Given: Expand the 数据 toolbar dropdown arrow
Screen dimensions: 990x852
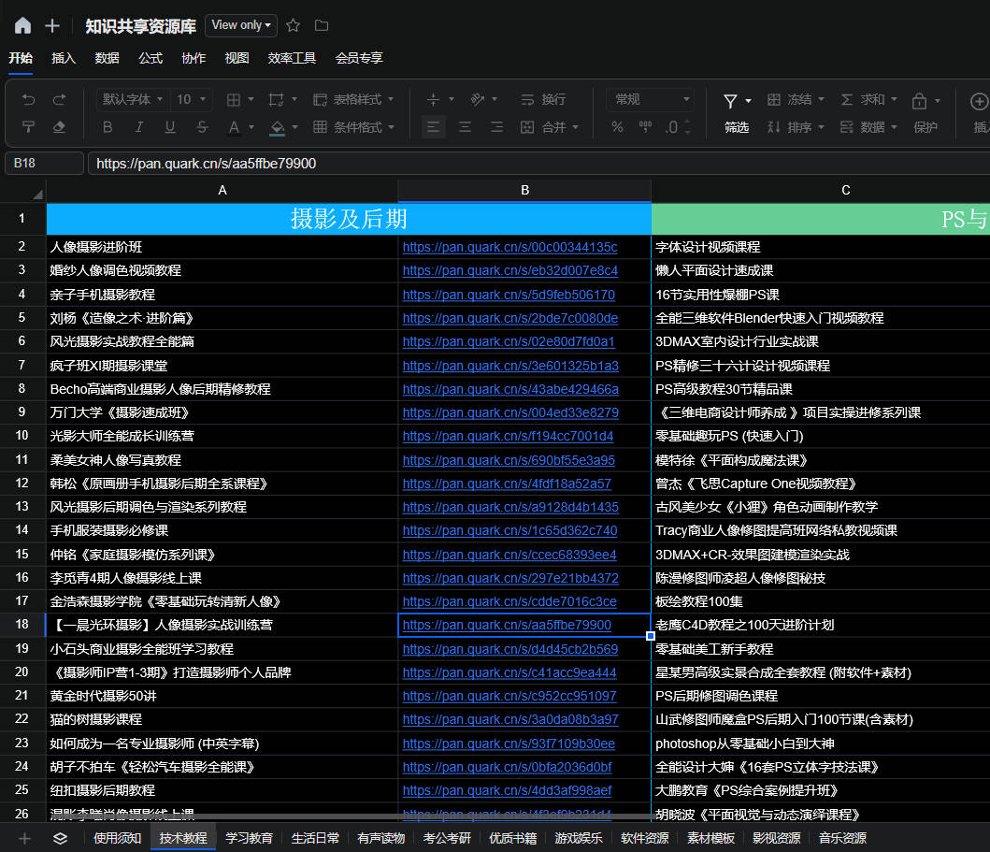Looking at the screenshot, I should pos(894,127).
